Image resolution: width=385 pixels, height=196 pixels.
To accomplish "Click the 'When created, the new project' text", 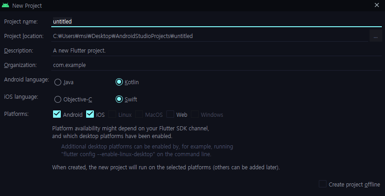I will click(x=166, y=167).
